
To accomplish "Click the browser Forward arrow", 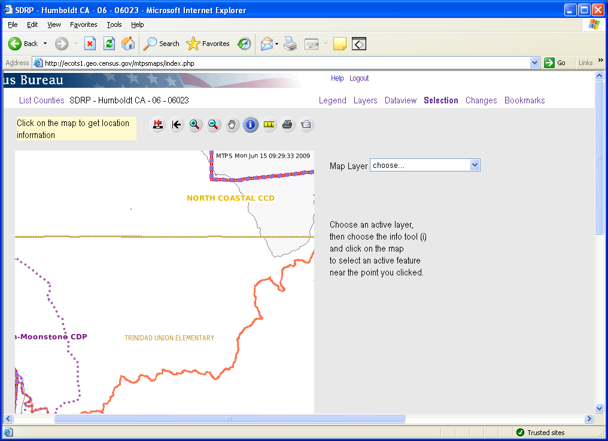I will tap(61, 44).
